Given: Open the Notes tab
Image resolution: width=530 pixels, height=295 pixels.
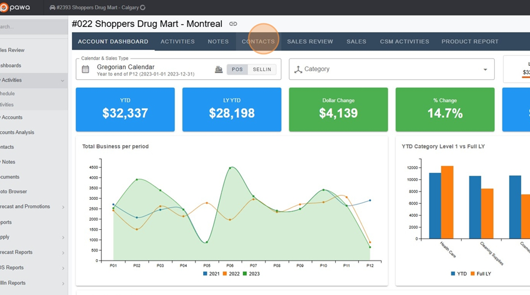Looking at the screenshot, I should coord(218,42).
